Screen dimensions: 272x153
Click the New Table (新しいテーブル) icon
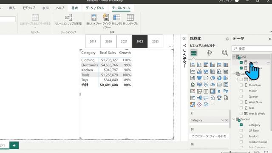pos(130,17)
